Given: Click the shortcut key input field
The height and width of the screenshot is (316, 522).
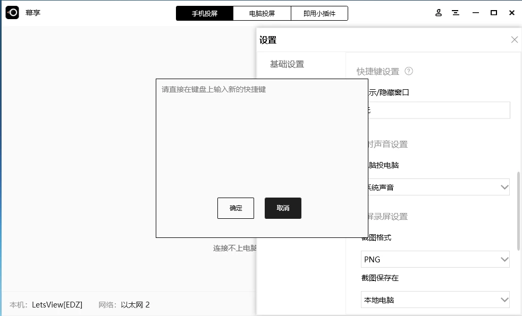Looking at the screenshot, I should [435, 110].
